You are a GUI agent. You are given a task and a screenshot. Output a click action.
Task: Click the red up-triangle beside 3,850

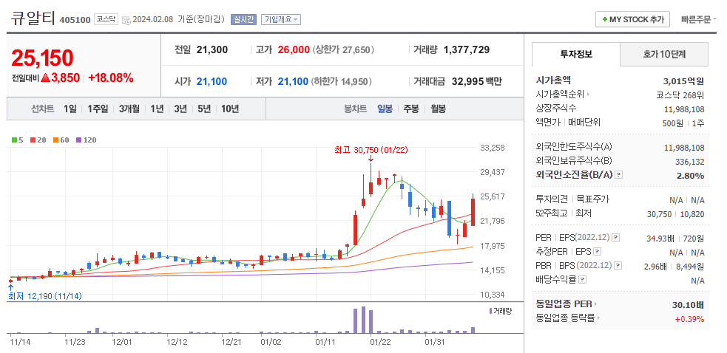coord(45,78)
